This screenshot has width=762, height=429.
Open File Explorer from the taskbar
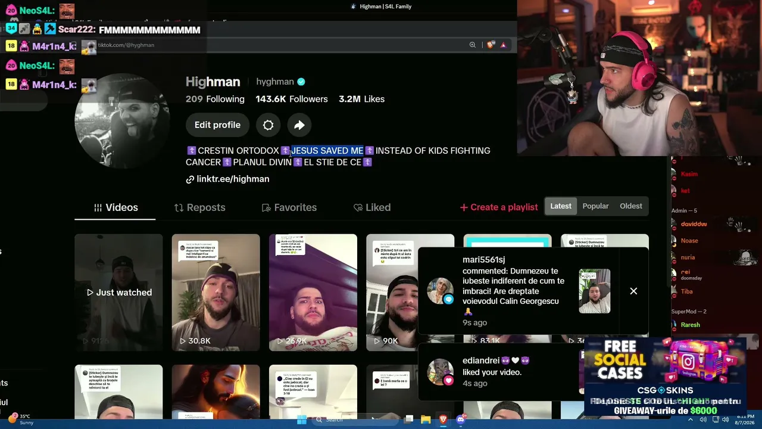[426, 420]
